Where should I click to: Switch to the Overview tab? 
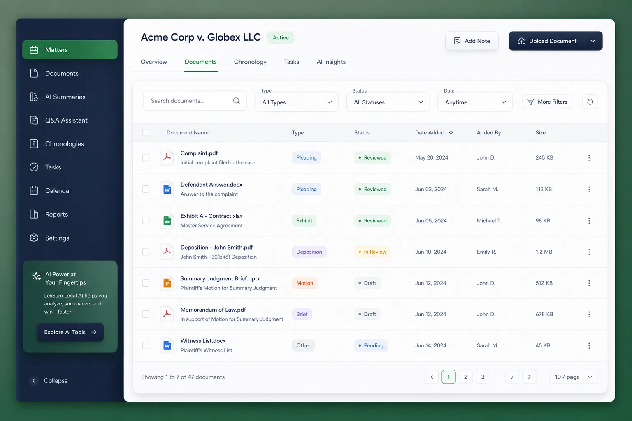tap(154, 62)
